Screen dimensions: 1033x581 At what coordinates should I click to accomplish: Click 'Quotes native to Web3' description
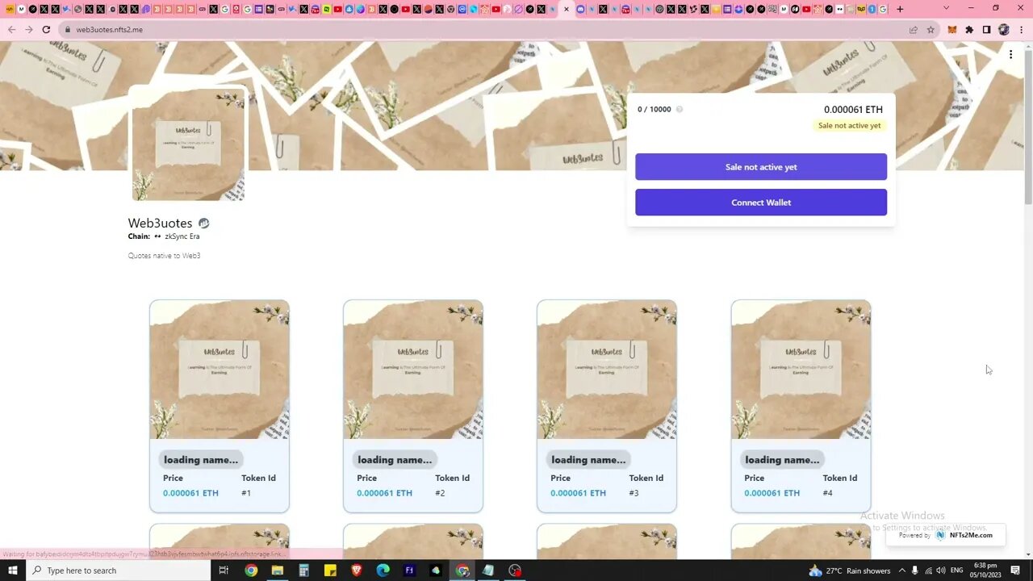click(164, 256)
